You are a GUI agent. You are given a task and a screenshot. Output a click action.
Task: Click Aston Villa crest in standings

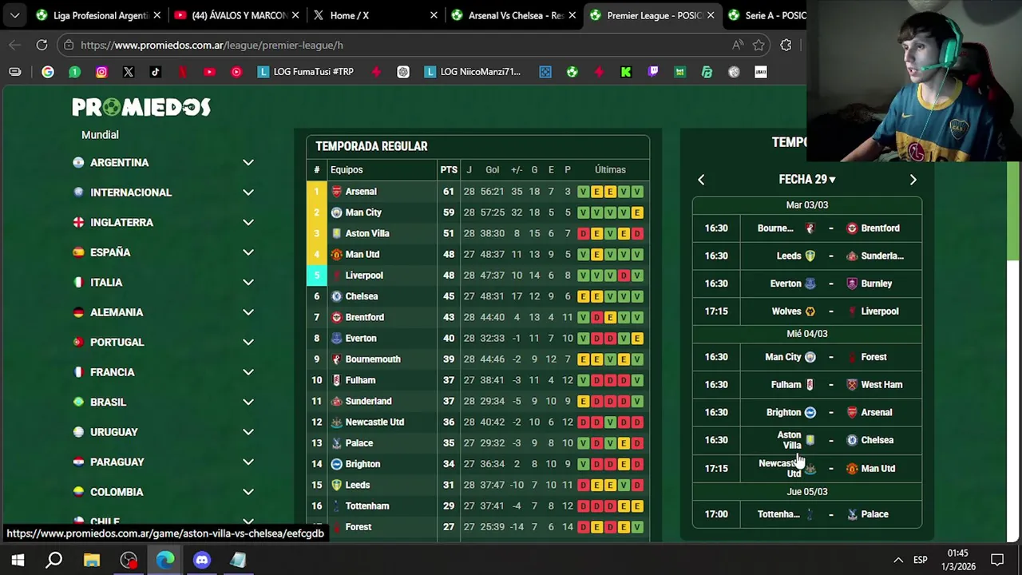click(x=336, y=233)
